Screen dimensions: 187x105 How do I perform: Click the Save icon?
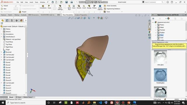click(66, 2)
